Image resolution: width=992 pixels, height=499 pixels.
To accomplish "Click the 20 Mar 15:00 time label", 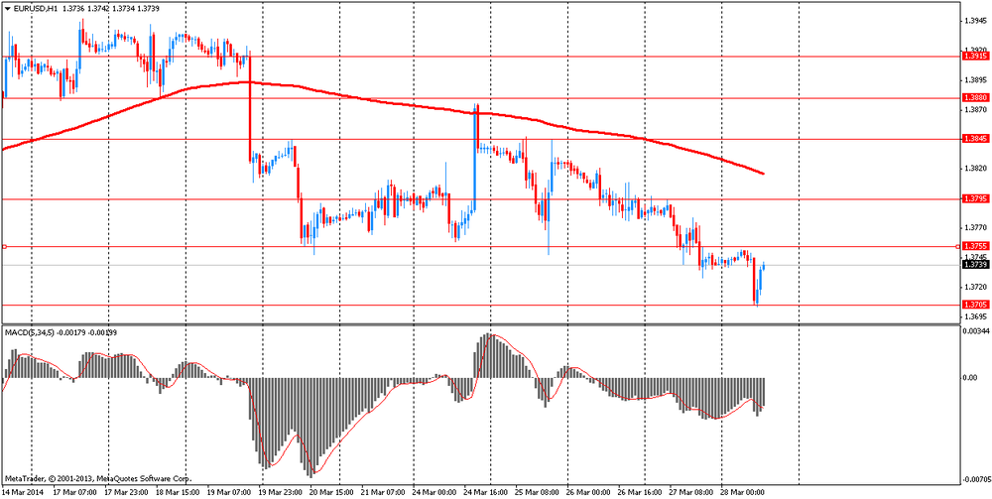I will 331,491.
